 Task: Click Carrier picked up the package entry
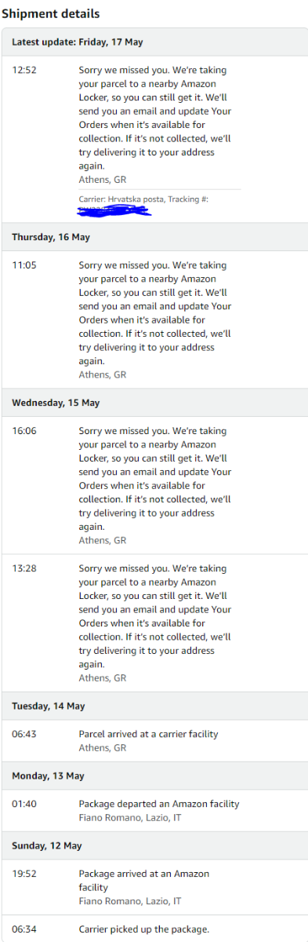pyautogui.click(x=144, y=929)
